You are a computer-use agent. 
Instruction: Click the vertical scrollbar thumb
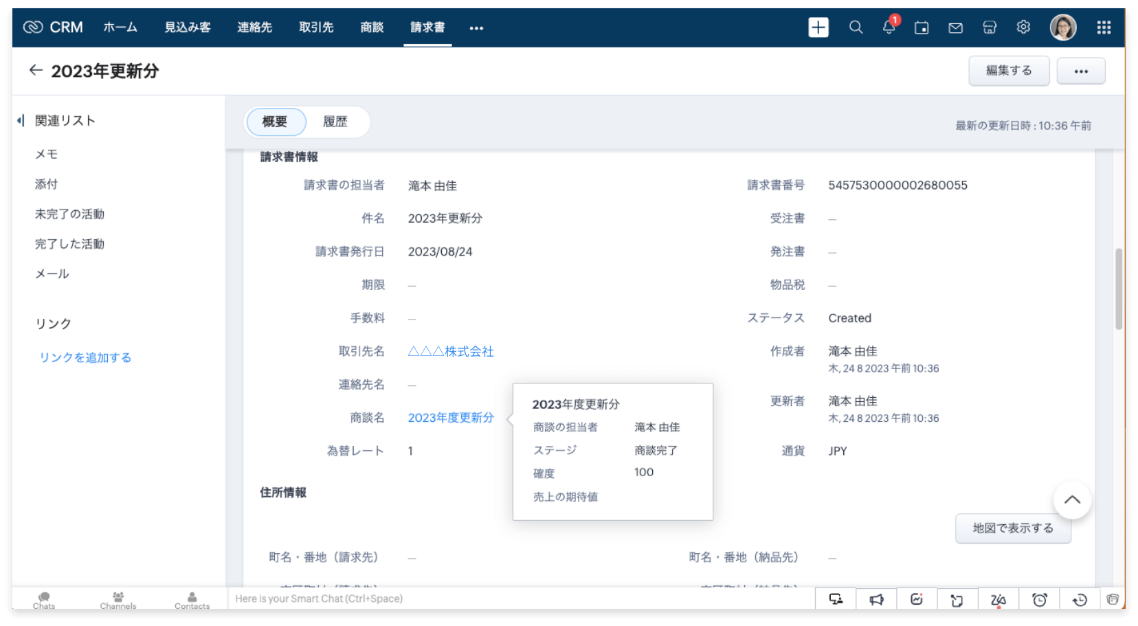point(1119,289)
